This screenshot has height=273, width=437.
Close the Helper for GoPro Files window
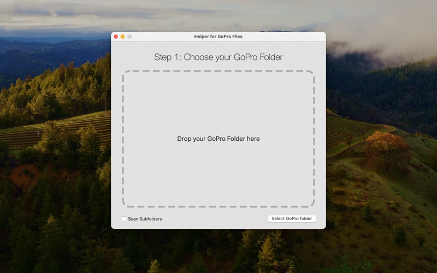tap(116, 37)
